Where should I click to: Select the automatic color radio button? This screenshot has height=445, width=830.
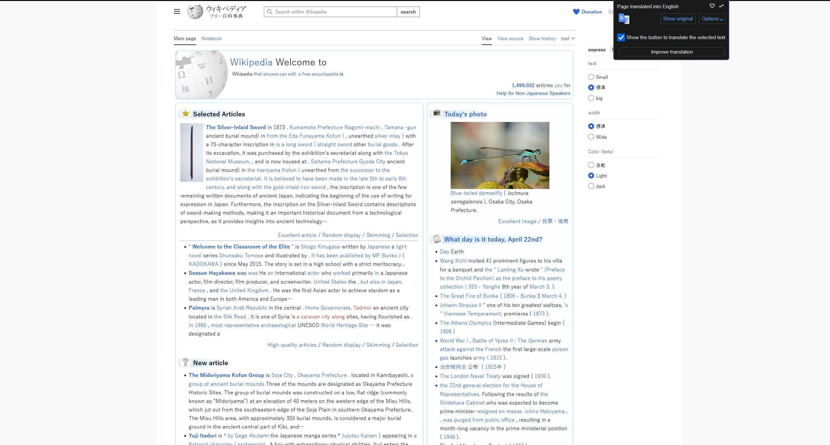(591, 165)
